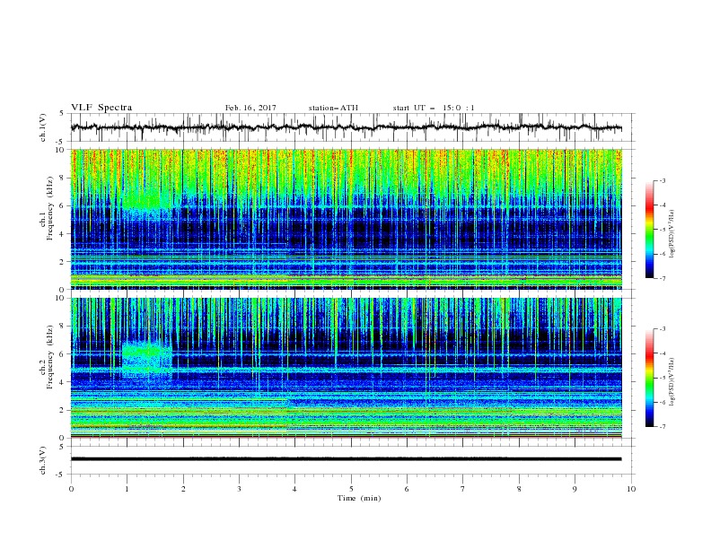The height and width of the screenshot is (549, 711).
Task: Click the "Time (min)" x-axis label
Action: (x=359, y=498)
